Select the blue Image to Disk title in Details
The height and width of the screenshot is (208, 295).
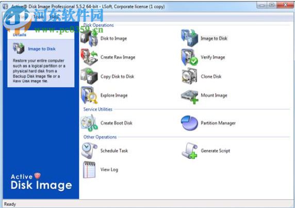coord(42,49)
